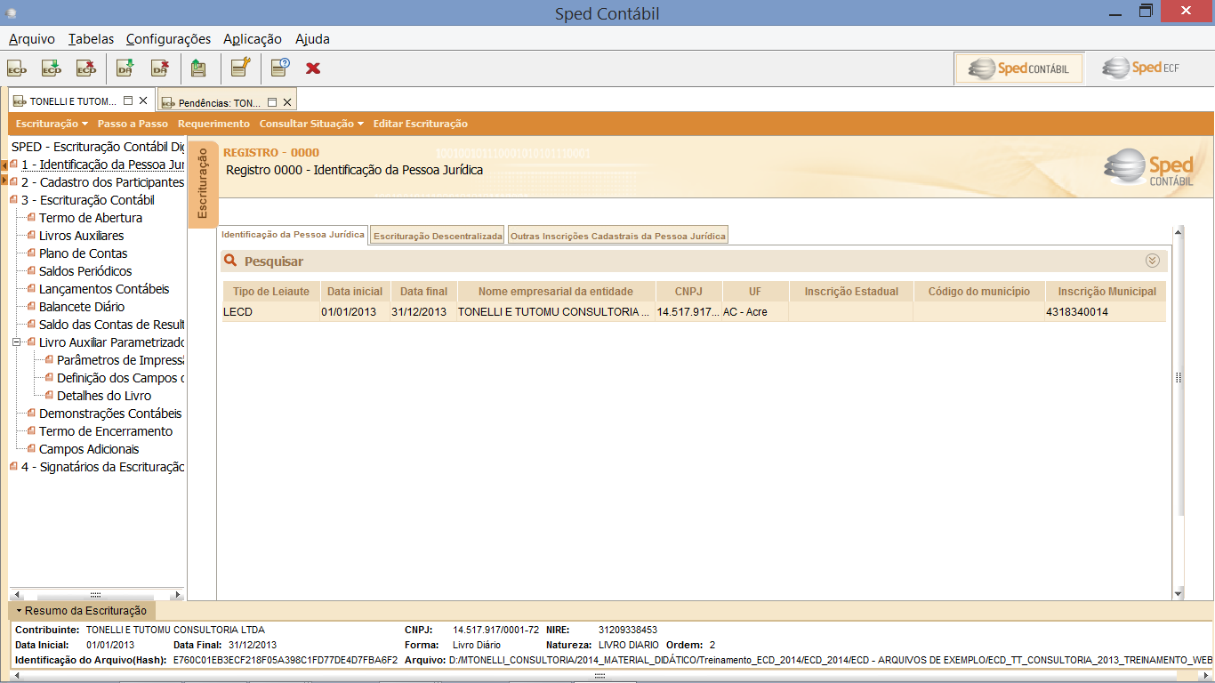1215x683 pixels.
Task: Click Passo a Passo in the orange bar
Action: [133, 124]
